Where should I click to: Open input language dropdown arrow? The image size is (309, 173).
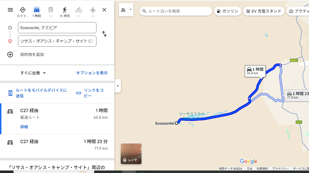[130, 10]
